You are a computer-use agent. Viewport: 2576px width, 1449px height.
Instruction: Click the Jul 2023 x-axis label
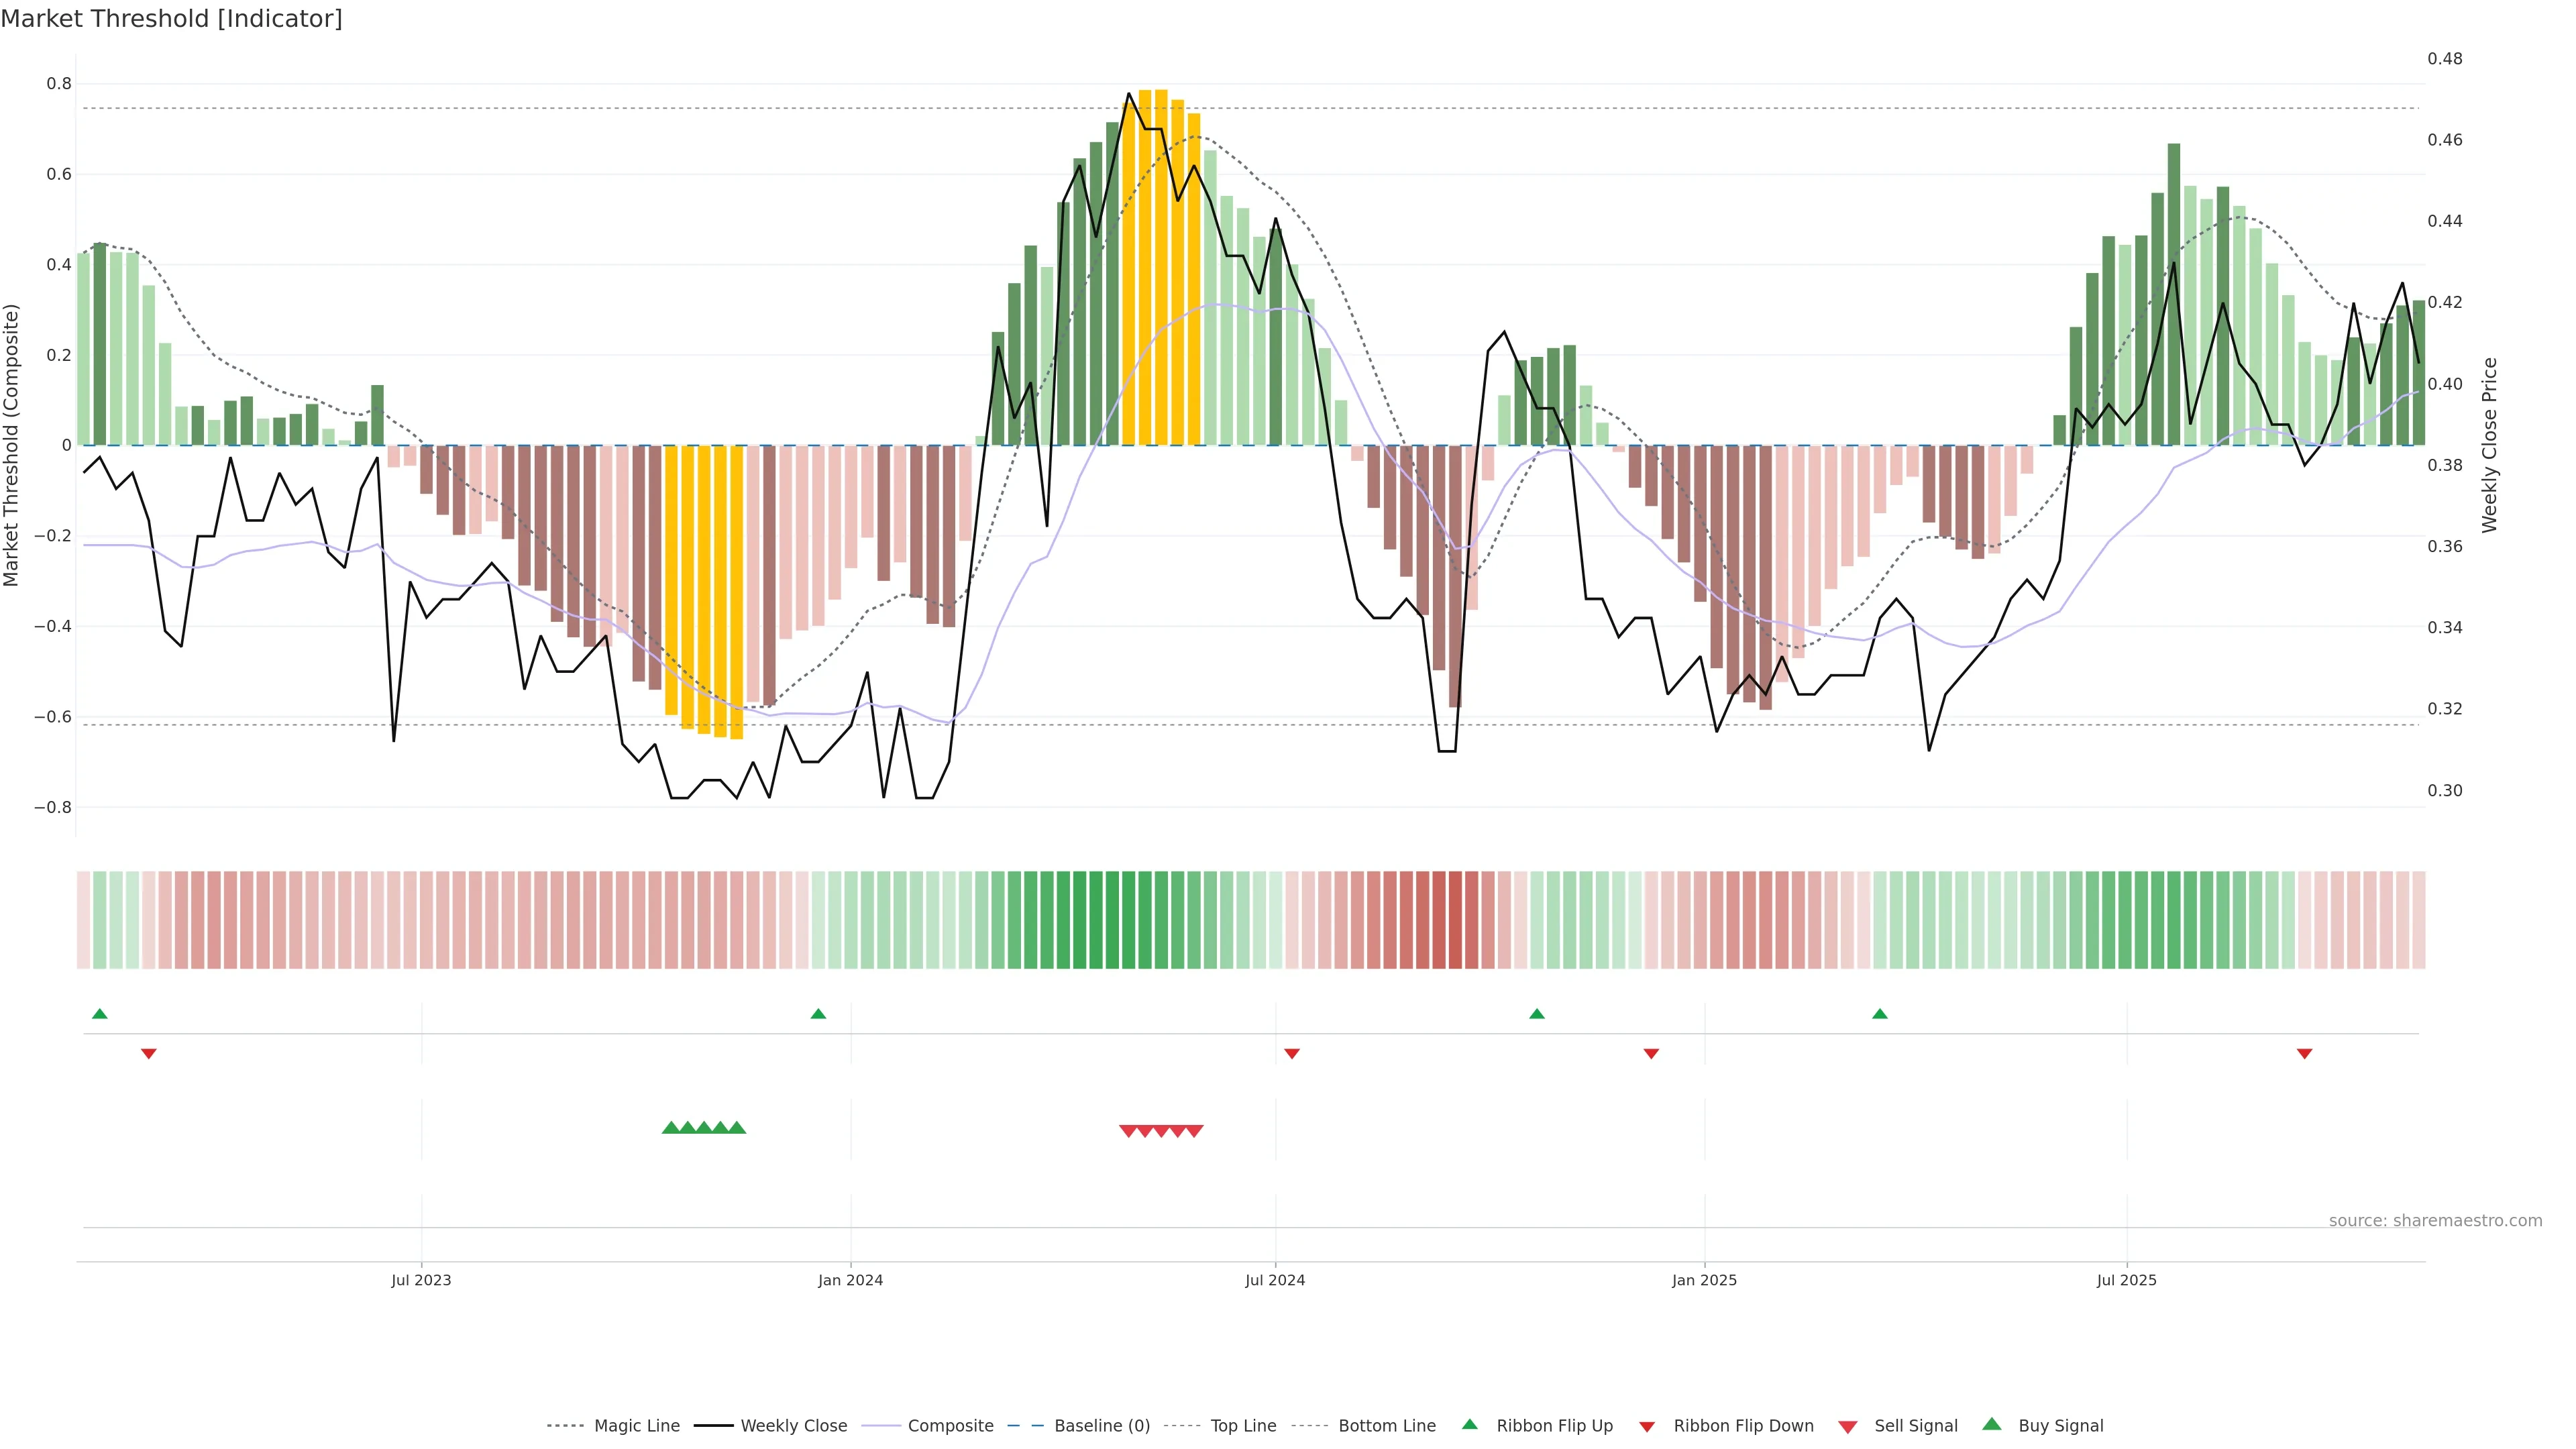tap(421, 1280)
